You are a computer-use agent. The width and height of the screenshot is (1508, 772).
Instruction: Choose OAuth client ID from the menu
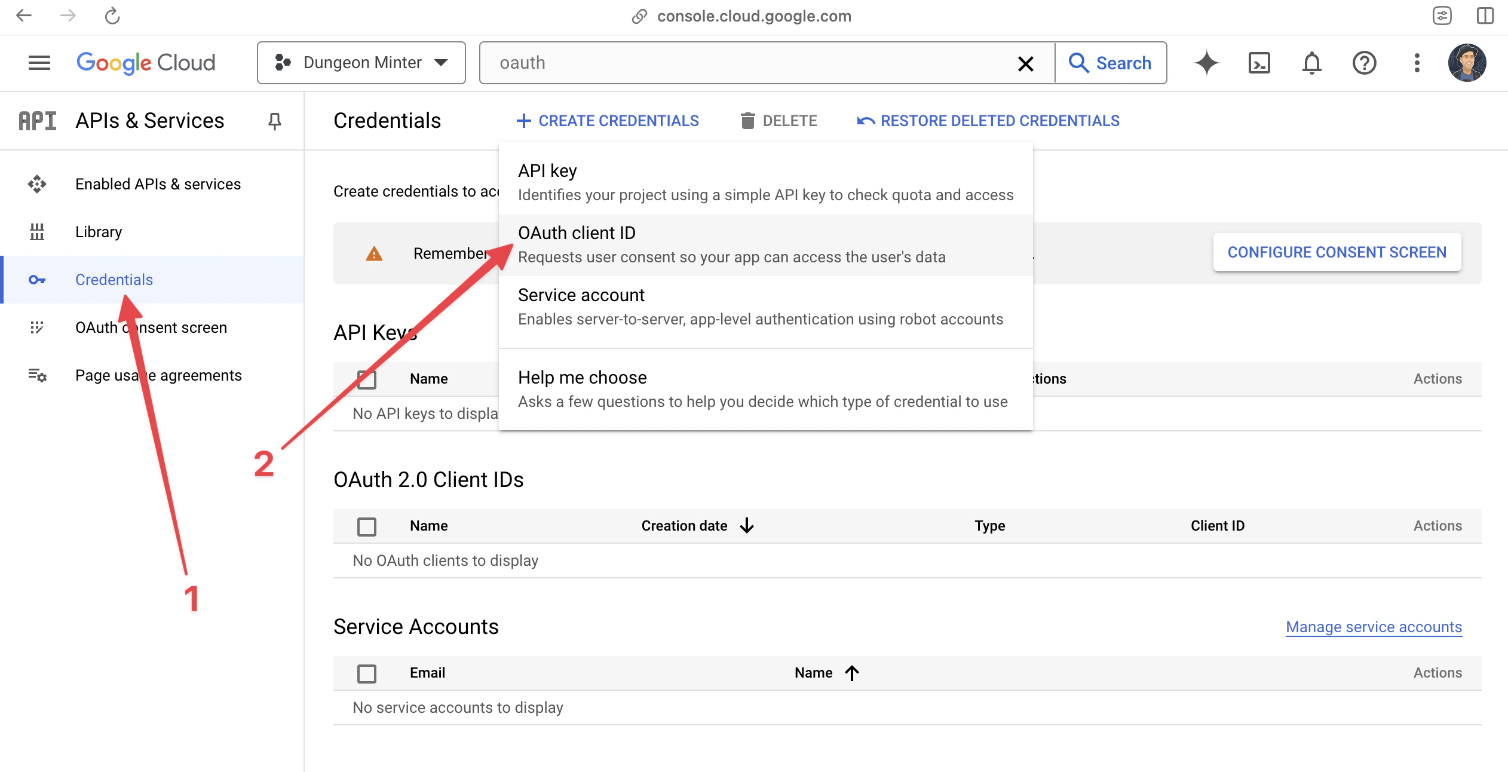point(577,233)
